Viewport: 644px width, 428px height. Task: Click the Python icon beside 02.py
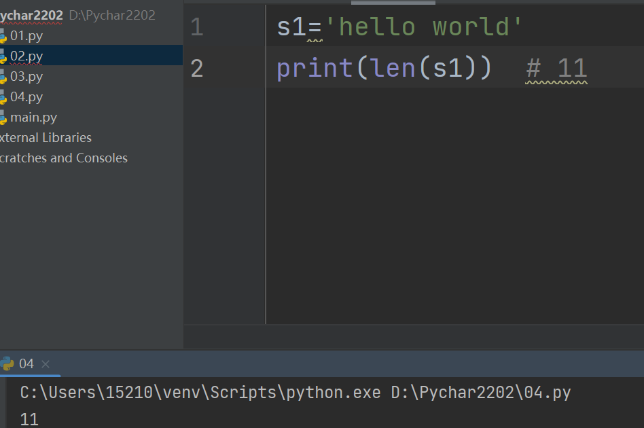[3, 56]
